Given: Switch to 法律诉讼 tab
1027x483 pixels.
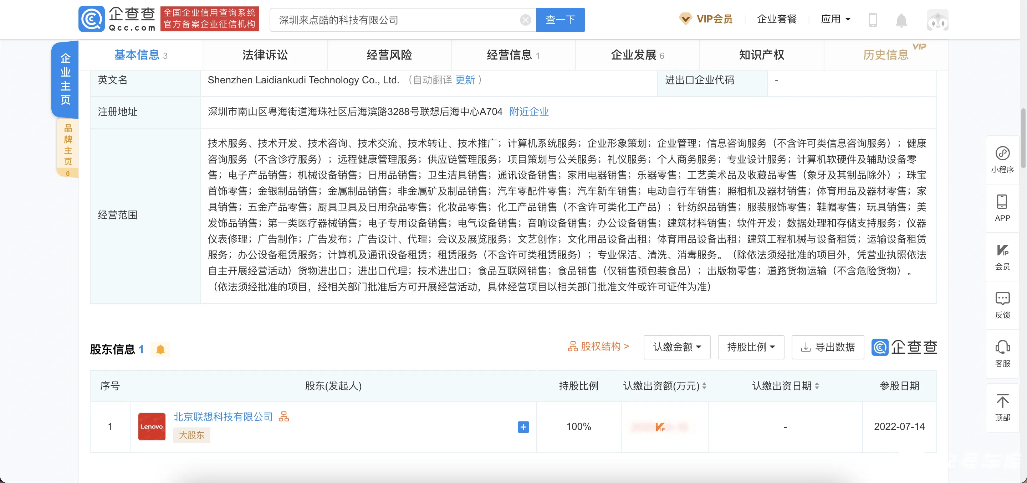Looking at the screenshot, I should point(265,55).
